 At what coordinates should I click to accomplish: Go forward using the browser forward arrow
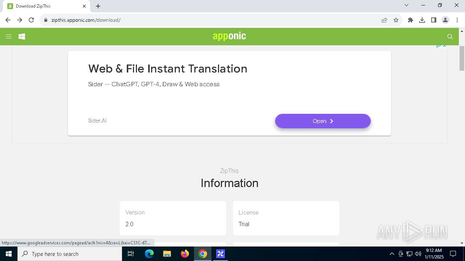(20, 20)
